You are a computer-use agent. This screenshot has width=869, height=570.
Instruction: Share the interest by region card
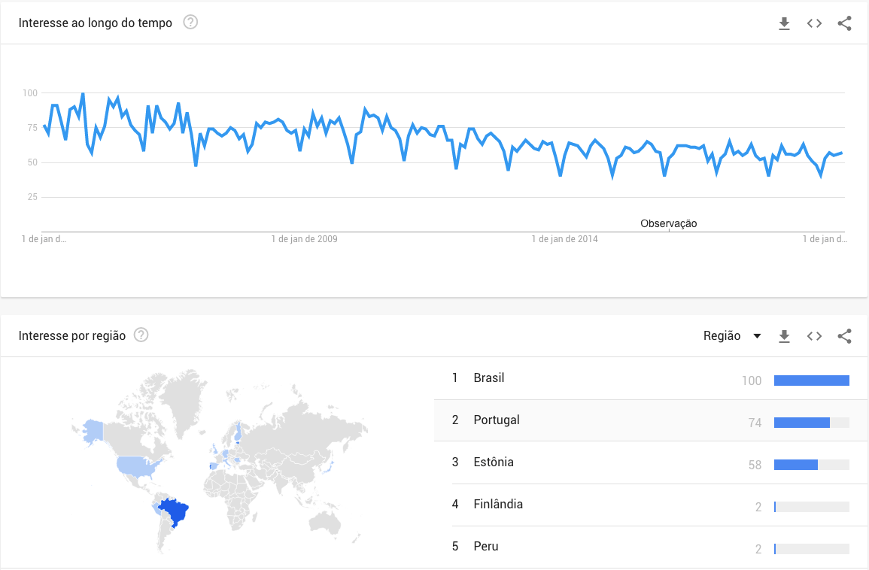click(844, 336)
